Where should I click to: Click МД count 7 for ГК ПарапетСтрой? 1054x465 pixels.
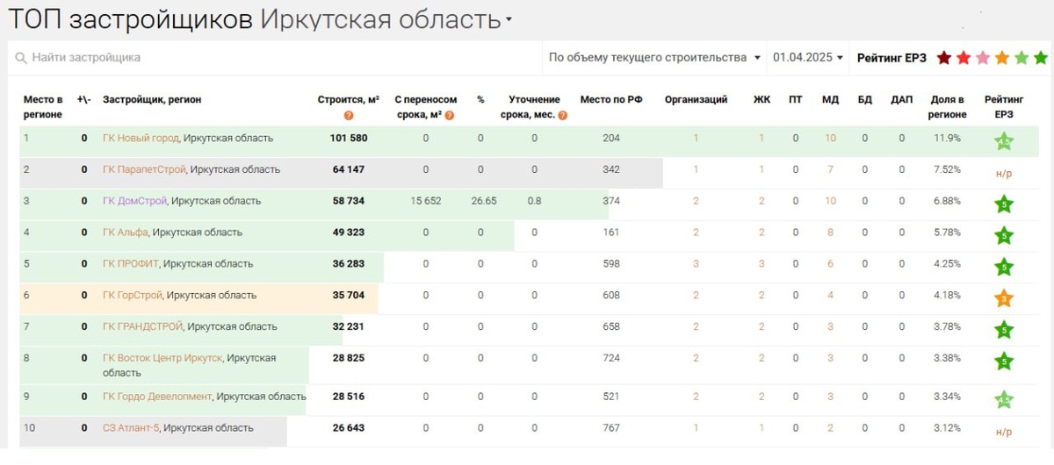[x=830, y=169]
